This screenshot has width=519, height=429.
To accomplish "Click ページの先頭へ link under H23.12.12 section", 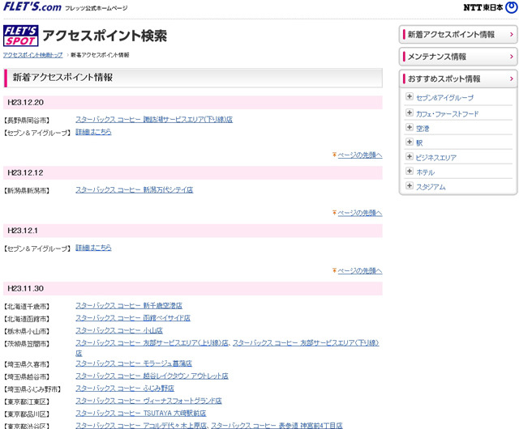I will 360,213.
